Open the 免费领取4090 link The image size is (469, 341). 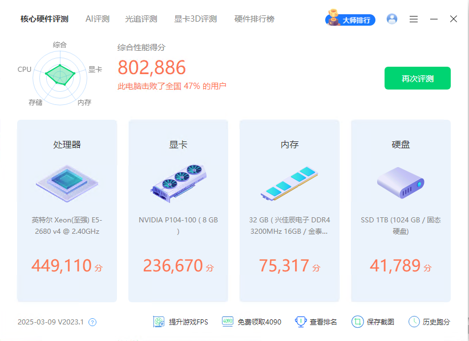tap(260, 322)
